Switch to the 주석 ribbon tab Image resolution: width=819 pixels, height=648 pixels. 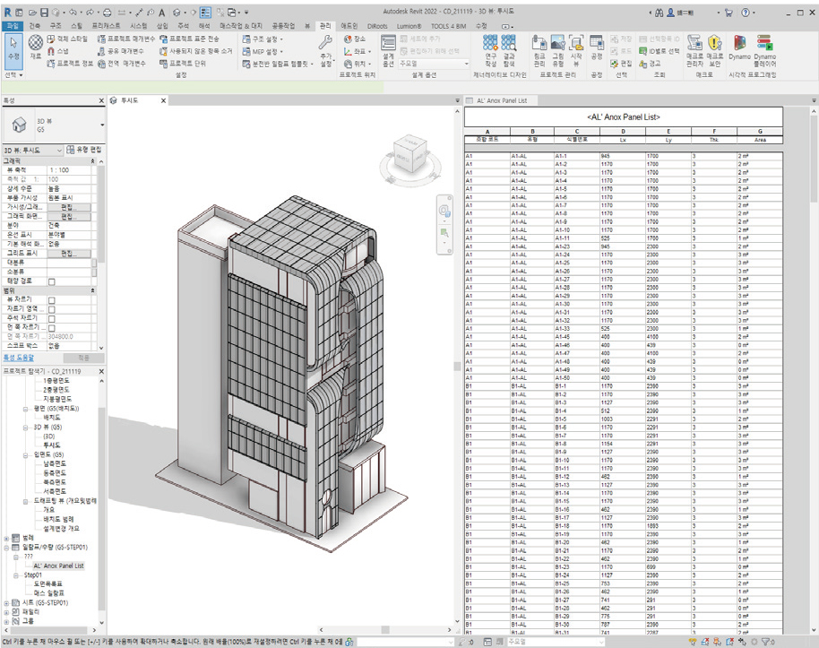point(184,26)
